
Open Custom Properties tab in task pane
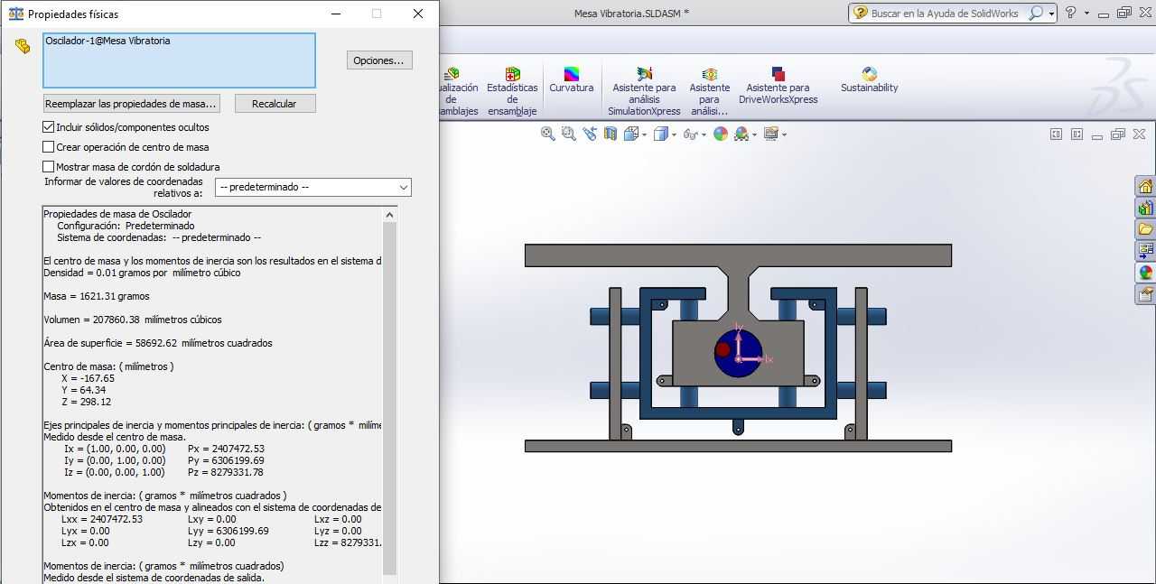pyautogui.click(x=1146, y=293)
